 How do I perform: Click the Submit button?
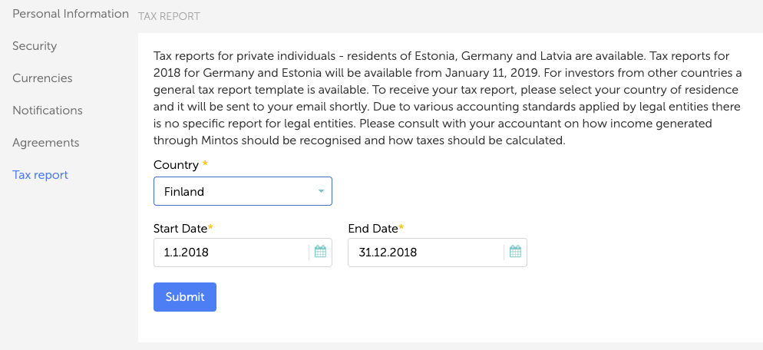[x=185, y=297]
